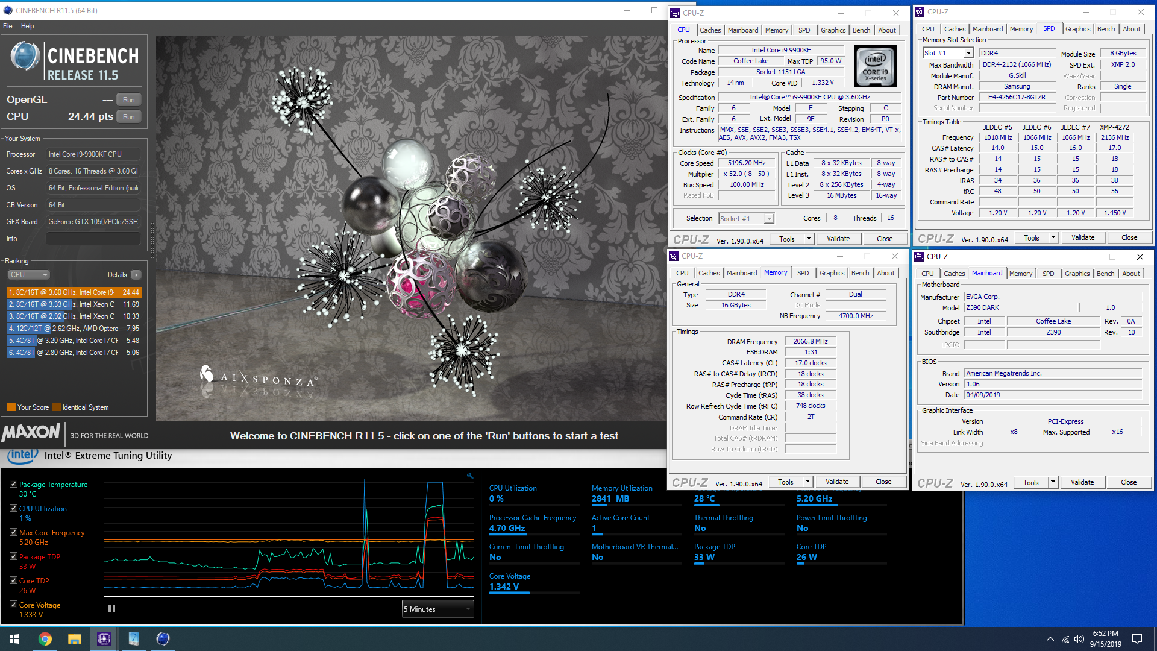The image size is (1157, 651).
Task: Click the CPU-Z title icon in the SPD window
Action: pos(920,12)
